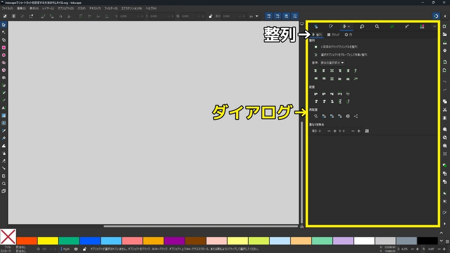Pick the yellow palette swatch

tap(48, 241)
